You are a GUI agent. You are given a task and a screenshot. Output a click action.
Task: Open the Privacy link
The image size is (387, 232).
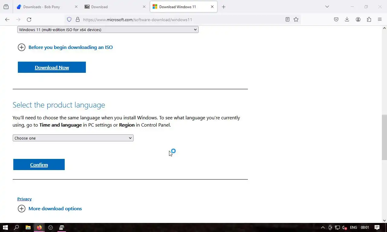click(x=24, y=199)
